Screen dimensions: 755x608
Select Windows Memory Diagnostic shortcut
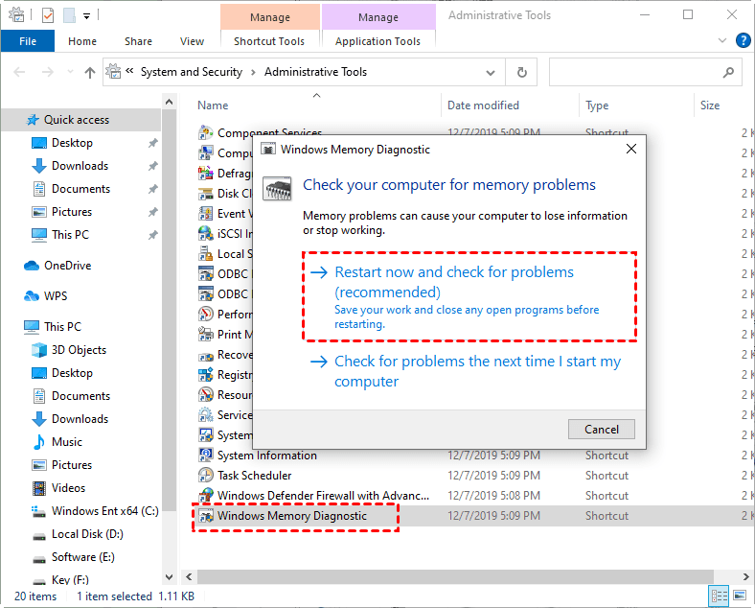[292, 516]
